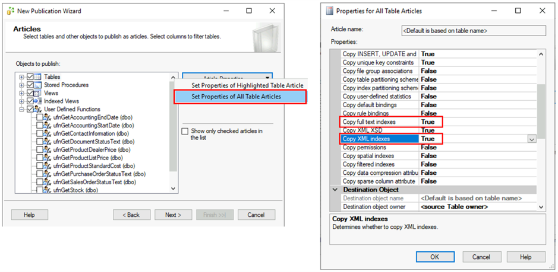Toggle the Indexed Views checkbox
Viewport: 558px width, 272px height.
tap(30, 101)
